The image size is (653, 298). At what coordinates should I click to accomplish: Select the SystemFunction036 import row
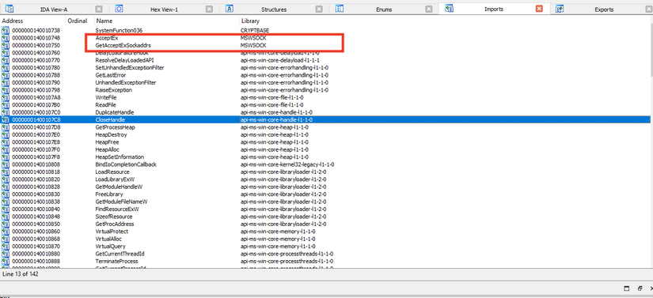(325, 30)
